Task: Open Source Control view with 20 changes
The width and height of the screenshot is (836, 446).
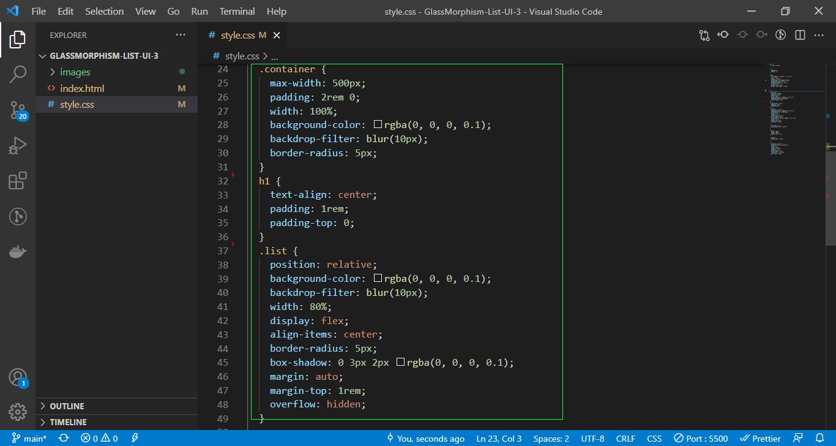Action: pos(18,110)
